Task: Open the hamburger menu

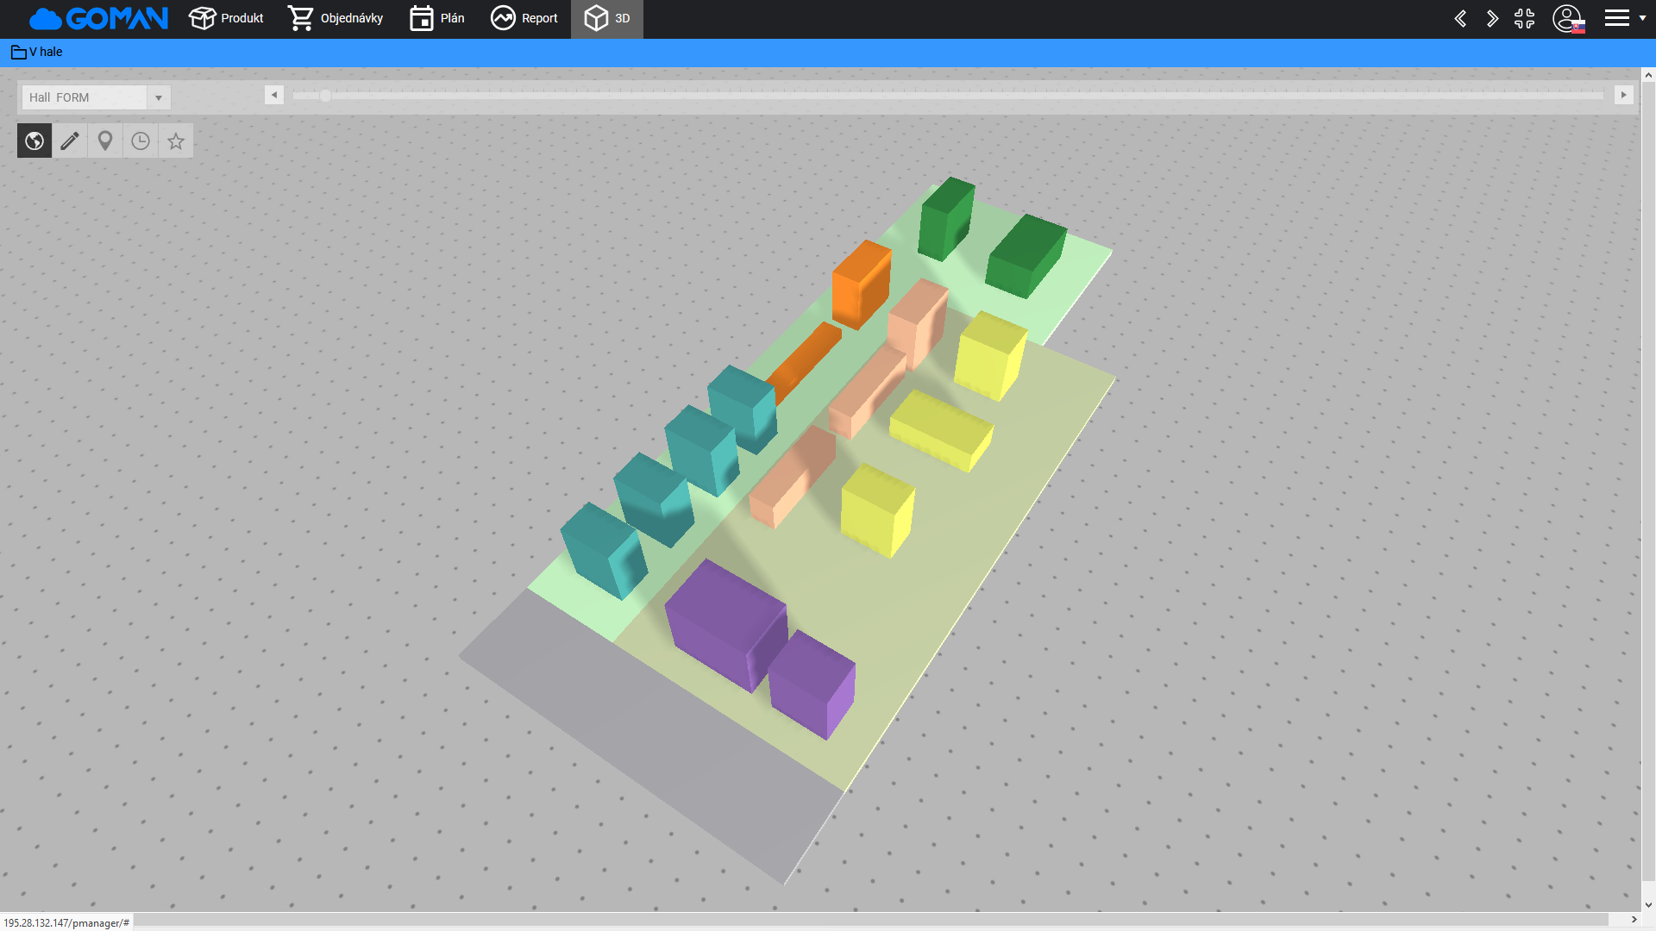Action: click(x=1616, y=18)
